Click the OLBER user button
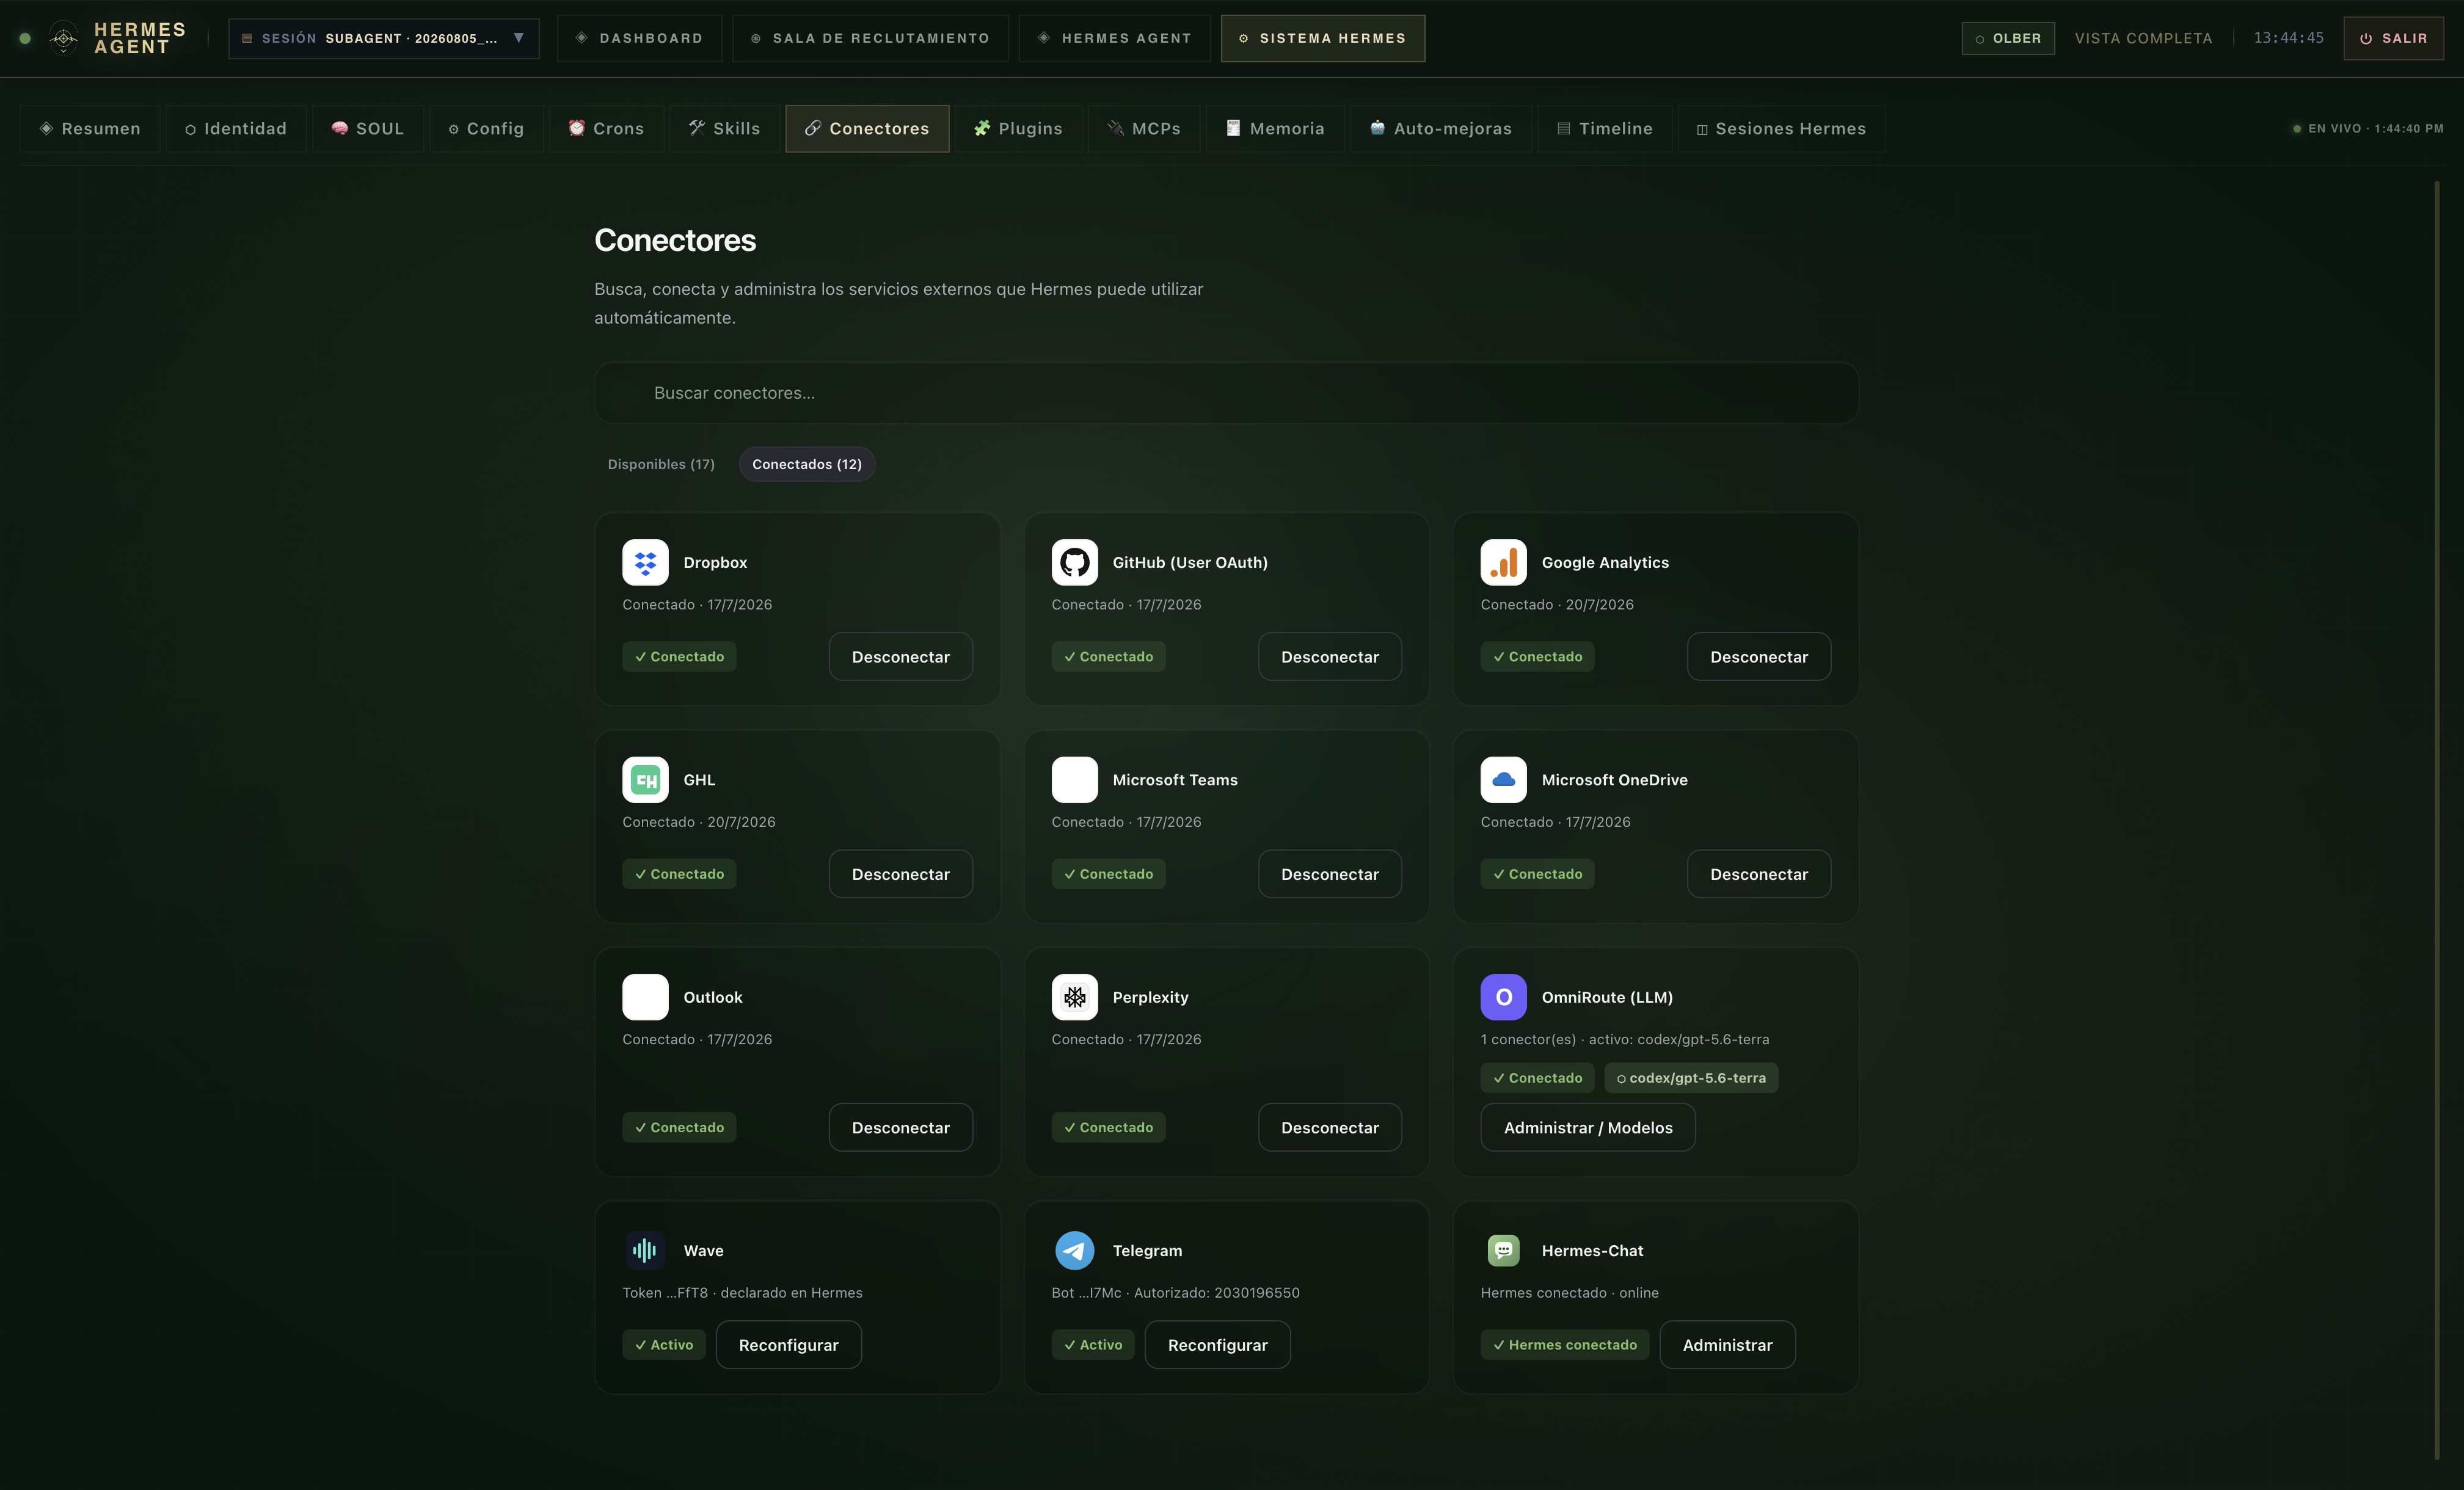The image size is (2464, 1490). point(2007,38)
